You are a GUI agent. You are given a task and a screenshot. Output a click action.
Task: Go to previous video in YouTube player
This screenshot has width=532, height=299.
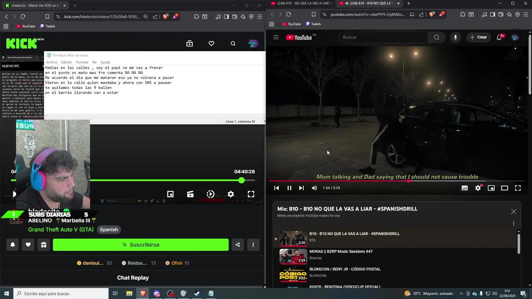coord(276,188)
